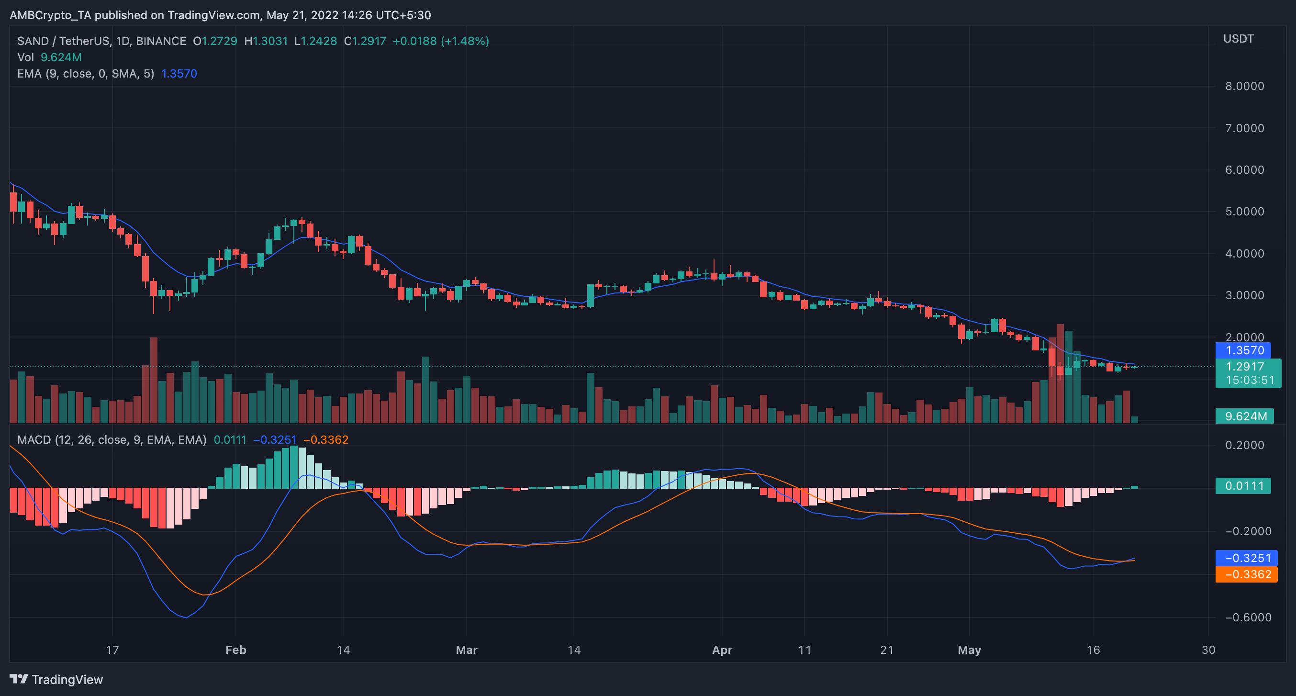Click the May label on time axis
The height and width of the screenshot is (696, 1296).
pyautogui.click(x=969, y=650)
